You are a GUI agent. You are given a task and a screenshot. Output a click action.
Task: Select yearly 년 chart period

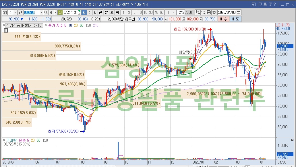click(100, 12)
